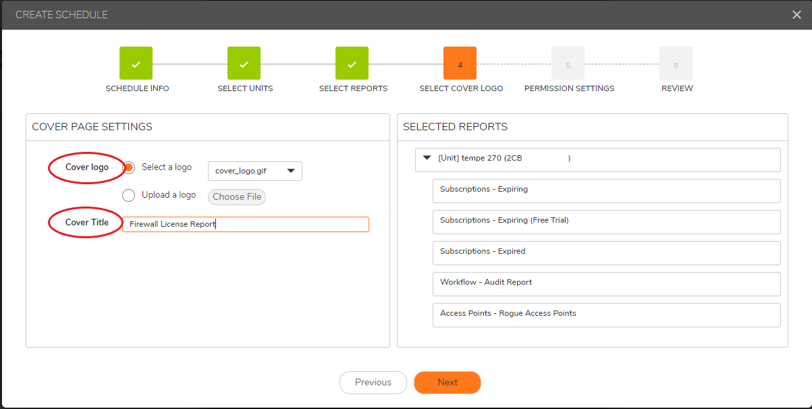Click the Select Units step checkmark icon

pos(244,63)
